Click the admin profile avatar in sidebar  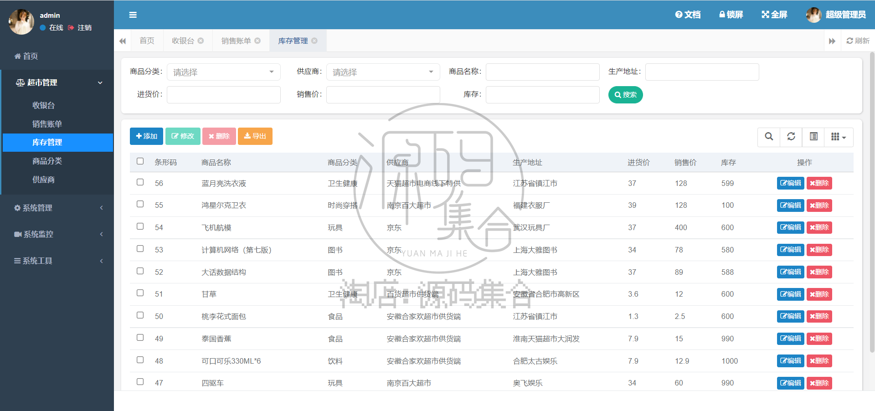[21, 22]
